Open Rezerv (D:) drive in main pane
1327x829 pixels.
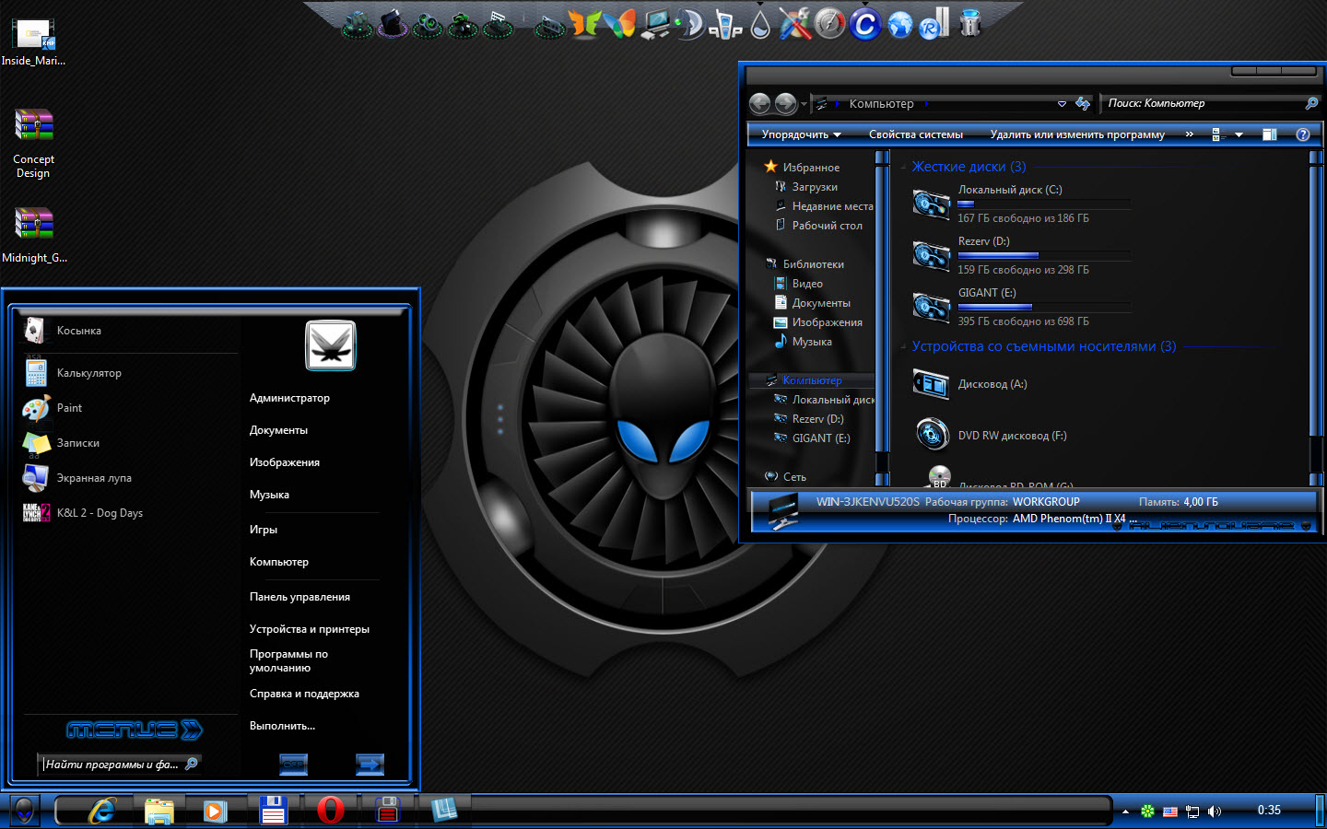click(1021, 255)
